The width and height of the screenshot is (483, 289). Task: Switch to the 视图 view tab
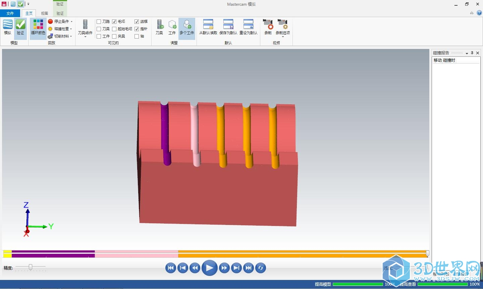click(x=45, y=13)
